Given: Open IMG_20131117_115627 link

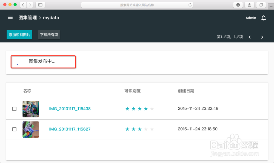Looking at the screenshot, I should point(70,129).
